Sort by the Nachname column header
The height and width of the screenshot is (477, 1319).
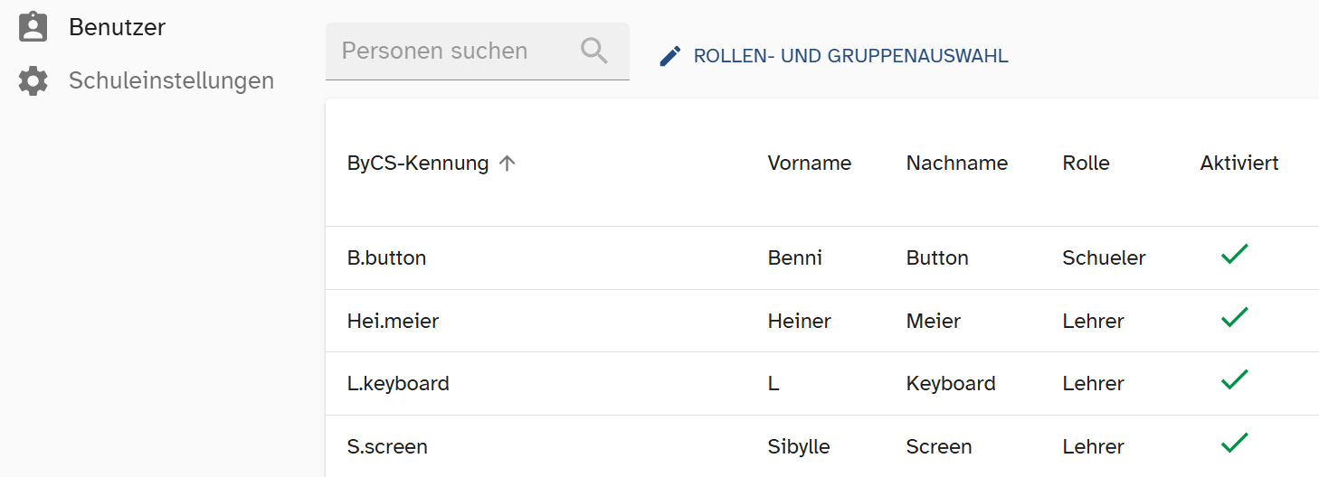957,164
